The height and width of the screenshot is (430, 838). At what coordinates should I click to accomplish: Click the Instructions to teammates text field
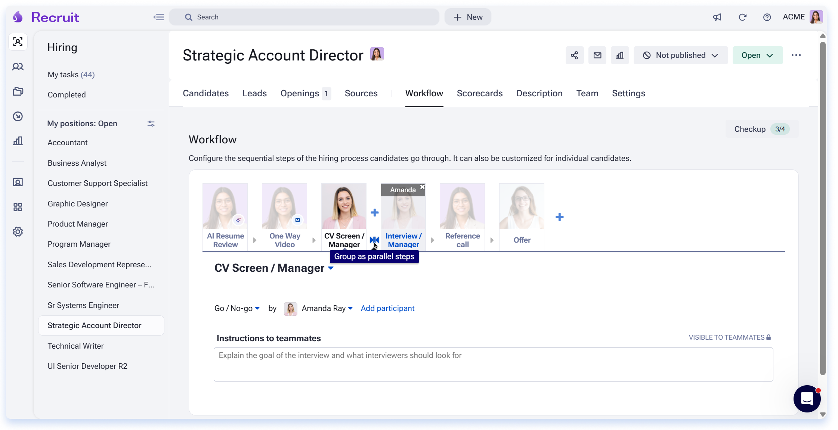[493, 364]
